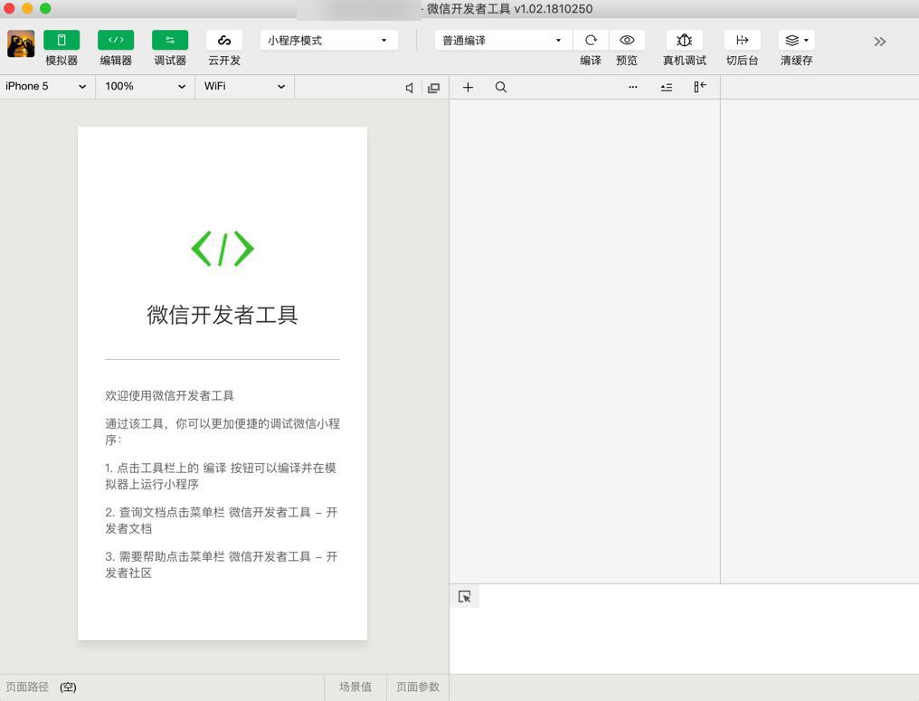The image size is (919, 701).
Task: Expand more toolbar items chevron
Action: coord(880,42)
